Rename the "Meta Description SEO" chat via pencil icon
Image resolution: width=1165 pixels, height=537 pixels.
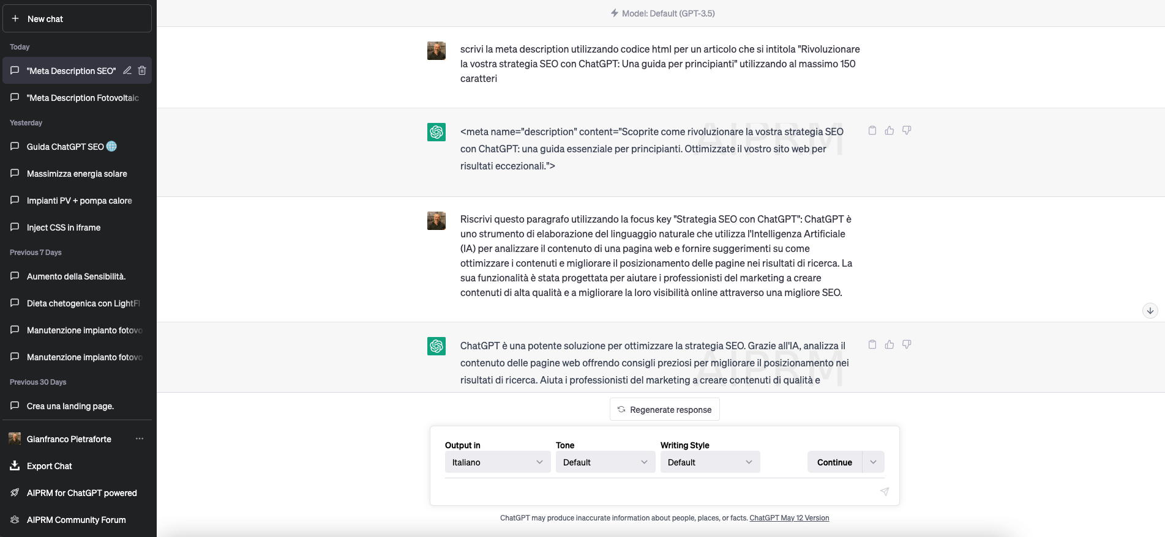(x=127, y=70)
